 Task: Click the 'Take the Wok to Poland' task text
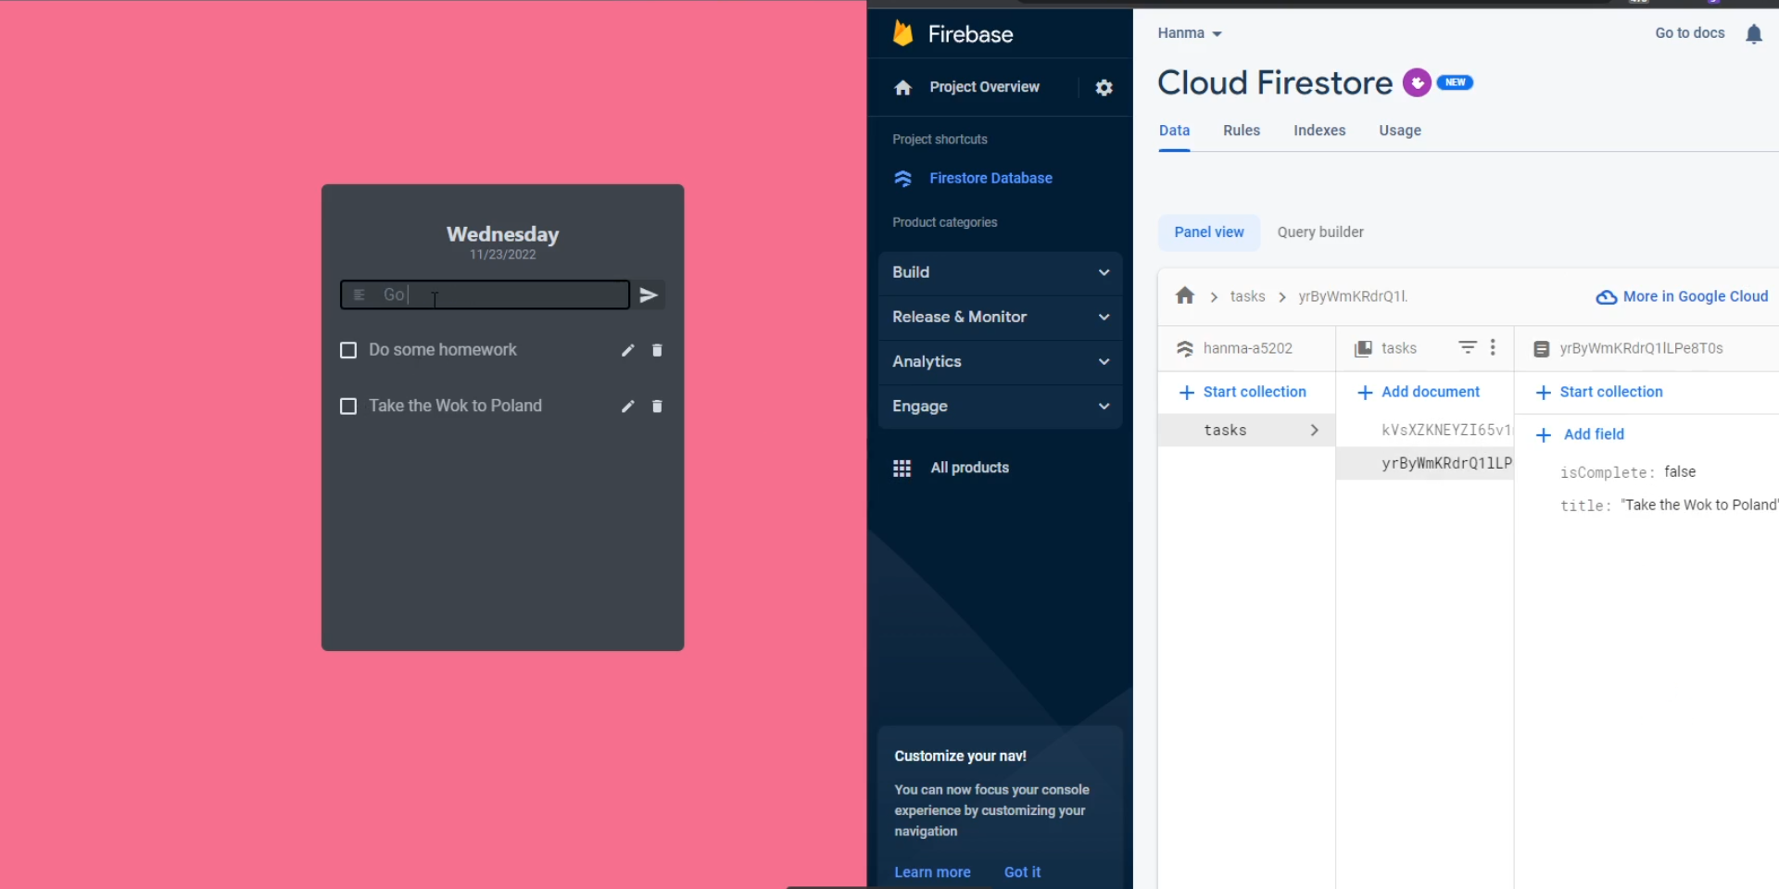(x=455, y=407)
